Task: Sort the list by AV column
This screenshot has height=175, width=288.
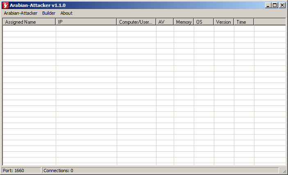Action: click(165, 22)
